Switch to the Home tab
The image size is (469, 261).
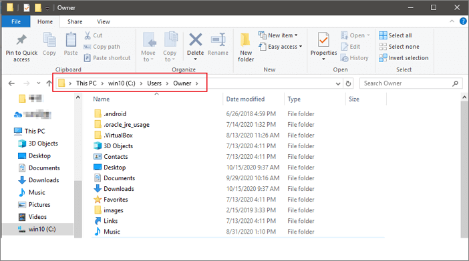coord(45,21)
